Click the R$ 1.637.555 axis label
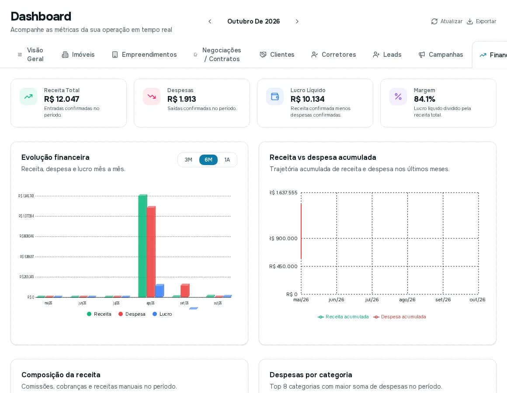 [284, 193]
